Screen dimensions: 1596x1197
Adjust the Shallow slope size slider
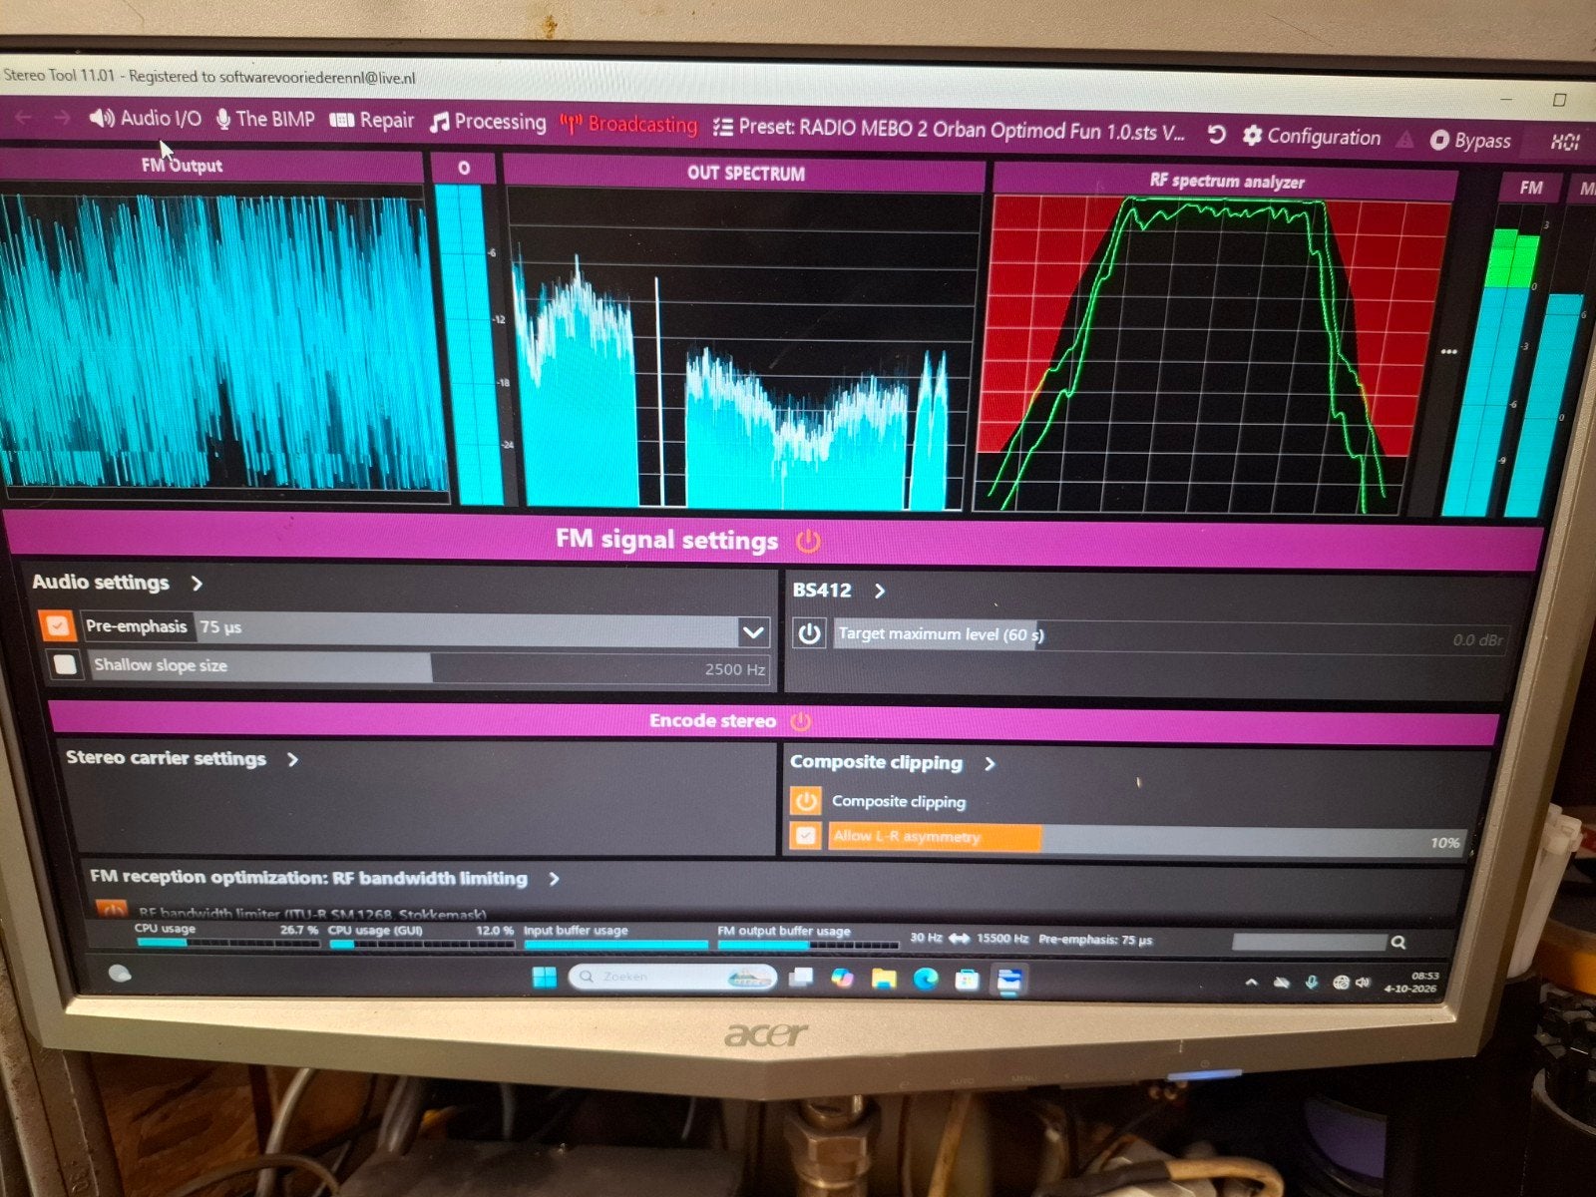430,667
